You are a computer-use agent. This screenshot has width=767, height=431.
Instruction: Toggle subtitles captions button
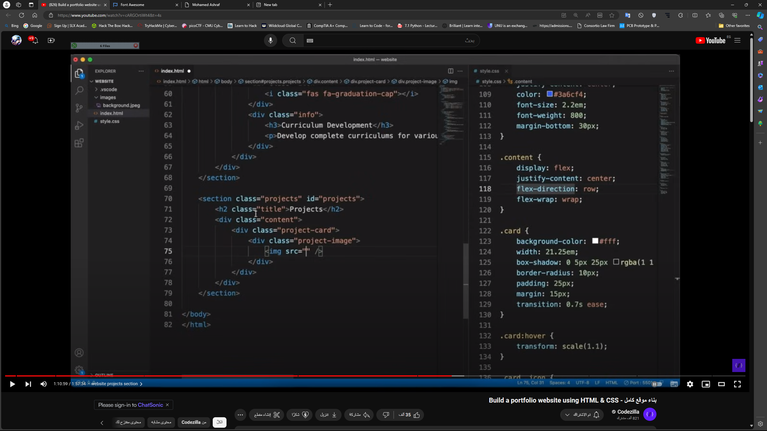pos(674,384)
